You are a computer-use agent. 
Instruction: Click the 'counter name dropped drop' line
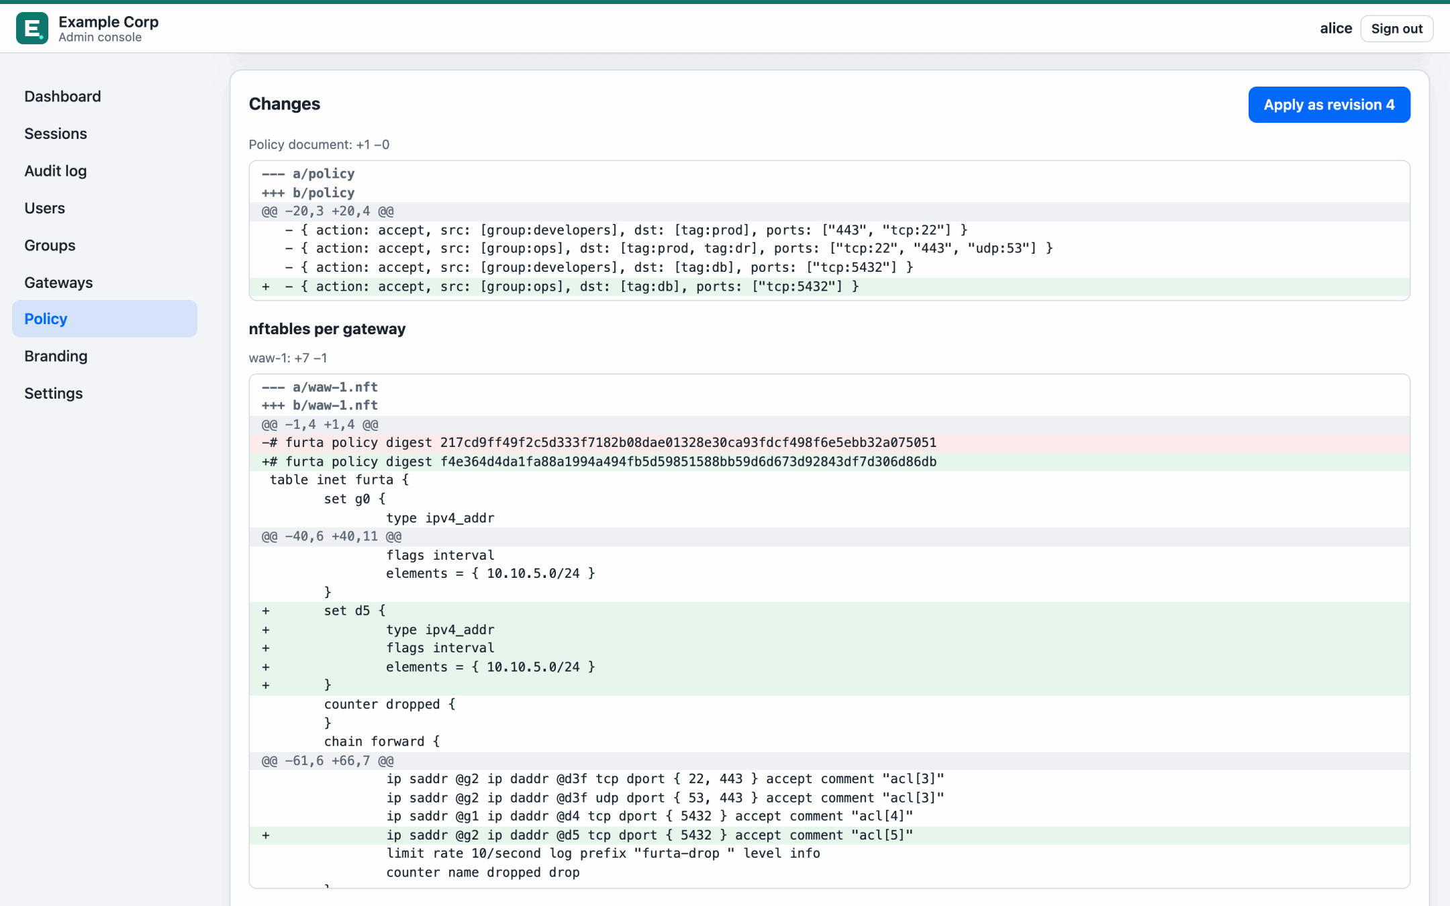(829, 872)
